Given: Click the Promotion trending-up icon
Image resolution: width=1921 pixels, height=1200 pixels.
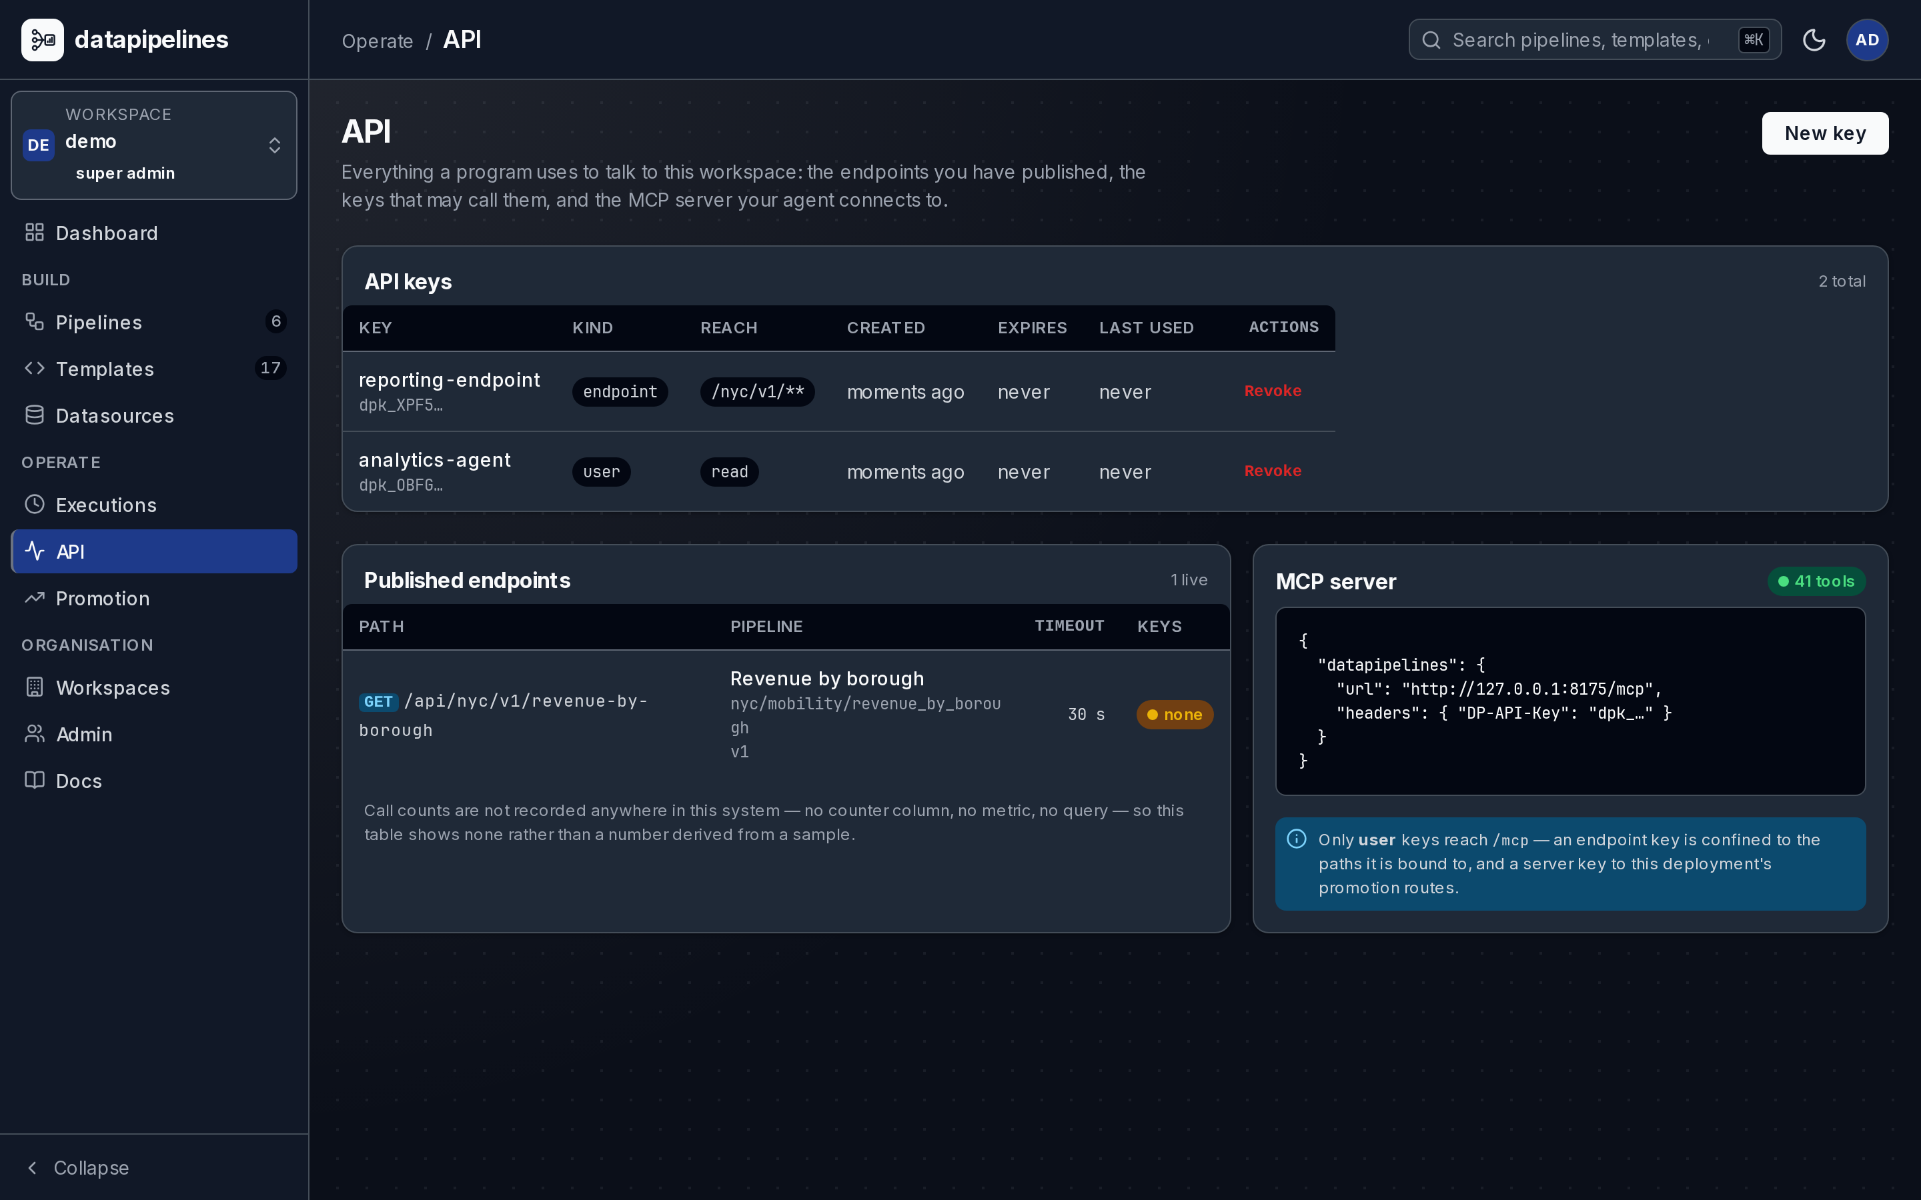Looking at the screenshot, I should [x=34, y=597].
